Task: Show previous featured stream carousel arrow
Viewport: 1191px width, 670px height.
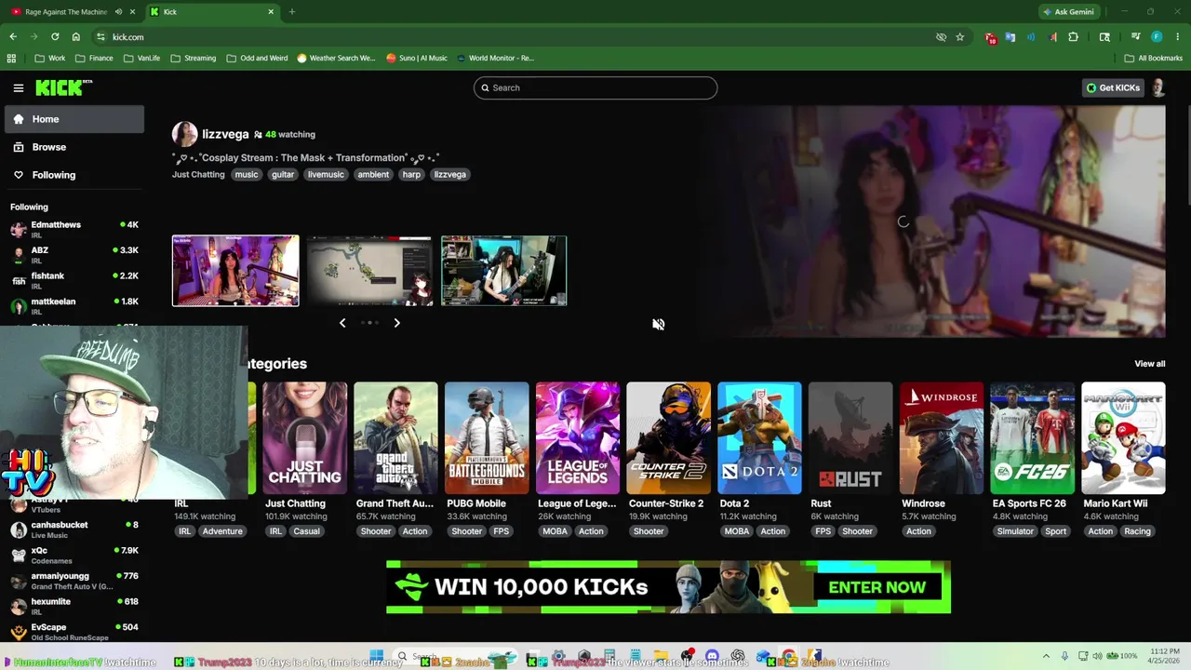Action: pos(342,323)
